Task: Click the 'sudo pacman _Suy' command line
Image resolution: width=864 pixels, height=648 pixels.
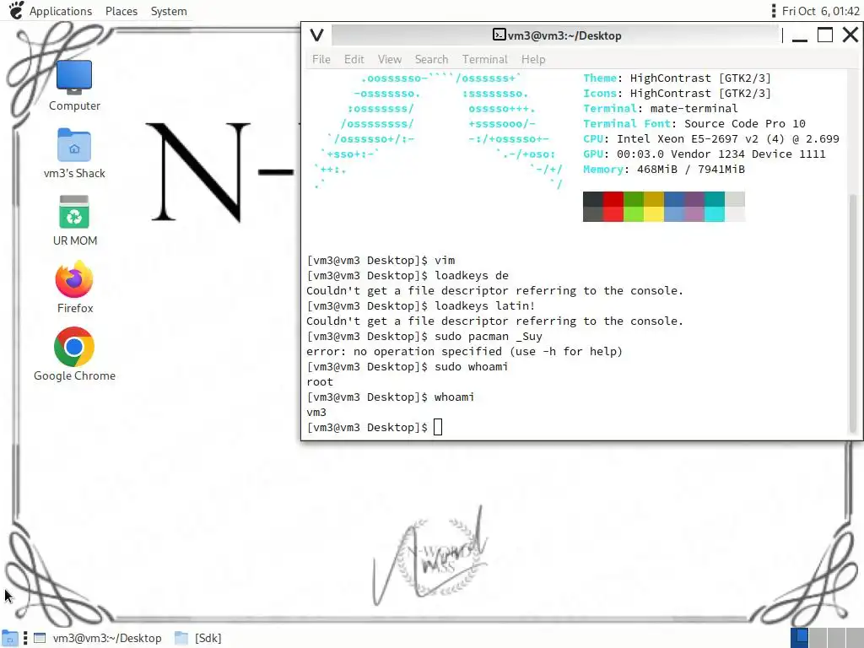Action: 424,336
